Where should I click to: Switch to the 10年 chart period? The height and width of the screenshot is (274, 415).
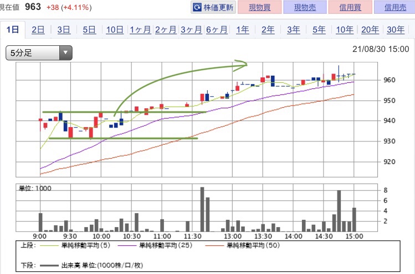pos(345,30)
